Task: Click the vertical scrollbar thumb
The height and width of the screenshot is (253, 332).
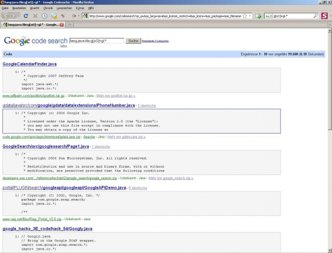Action: click(x=330, y=81)
